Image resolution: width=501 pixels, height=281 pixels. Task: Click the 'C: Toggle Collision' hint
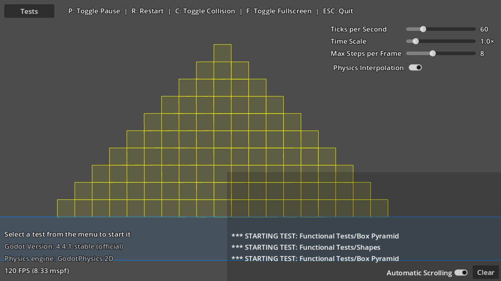pyautogui.click(x=205, y=11)
